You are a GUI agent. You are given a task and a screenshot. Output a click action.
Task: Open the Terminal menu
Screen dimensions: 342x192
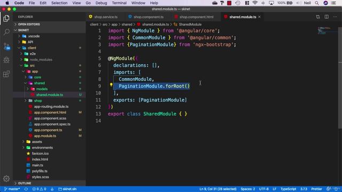tap(119, 3)
